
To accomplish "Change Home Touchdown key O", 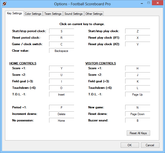I will tap(61, 88).
